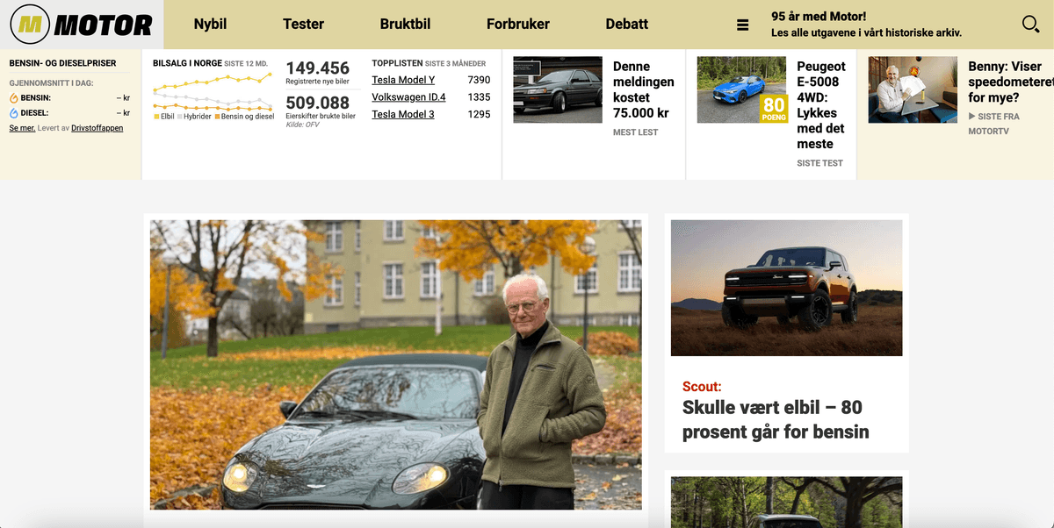This screenshot has width=1054, height=528.
Task: Click the 'Se mer' fuel price link
Action: coord(22,128)
